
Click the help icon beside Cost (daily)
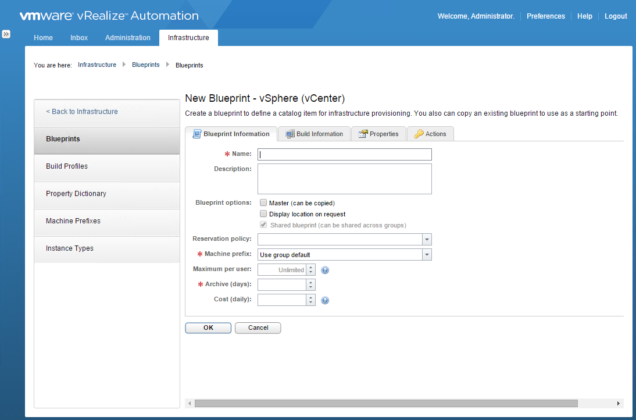click(x=325, y=300)
